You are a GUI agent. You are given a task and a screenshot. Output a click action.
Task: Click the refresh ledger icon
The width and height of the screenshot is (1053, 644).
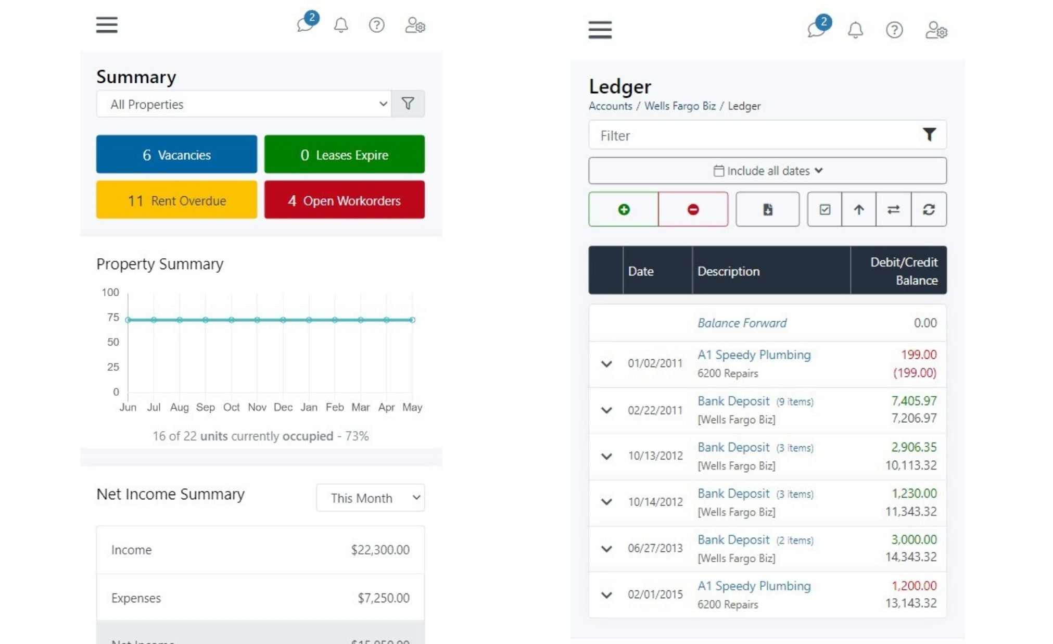click(929, 209)
